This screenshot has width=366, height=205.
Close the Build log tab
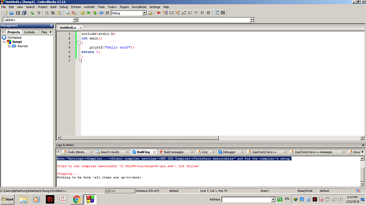click(x=154, y=152)
